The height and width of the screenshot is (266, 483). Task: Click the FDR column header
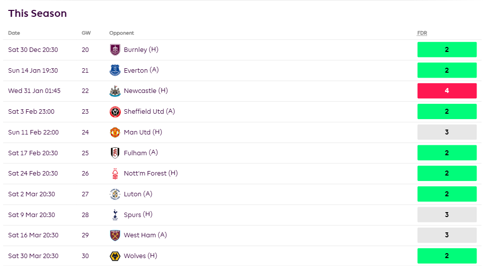pos(422,33)
